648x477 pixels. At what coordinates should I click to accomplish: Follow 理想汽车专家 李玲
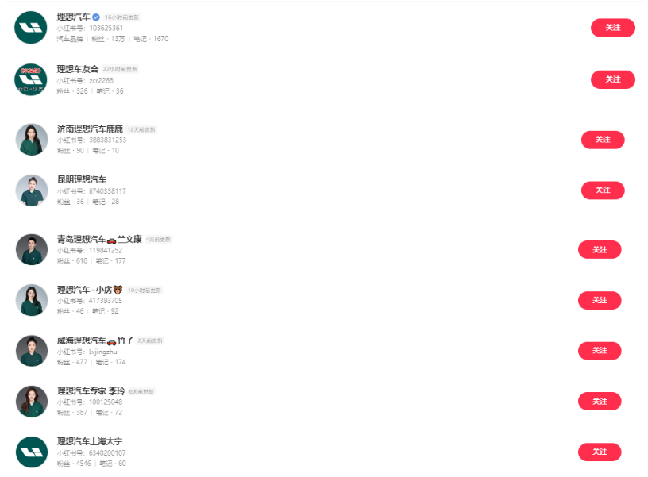600,401
